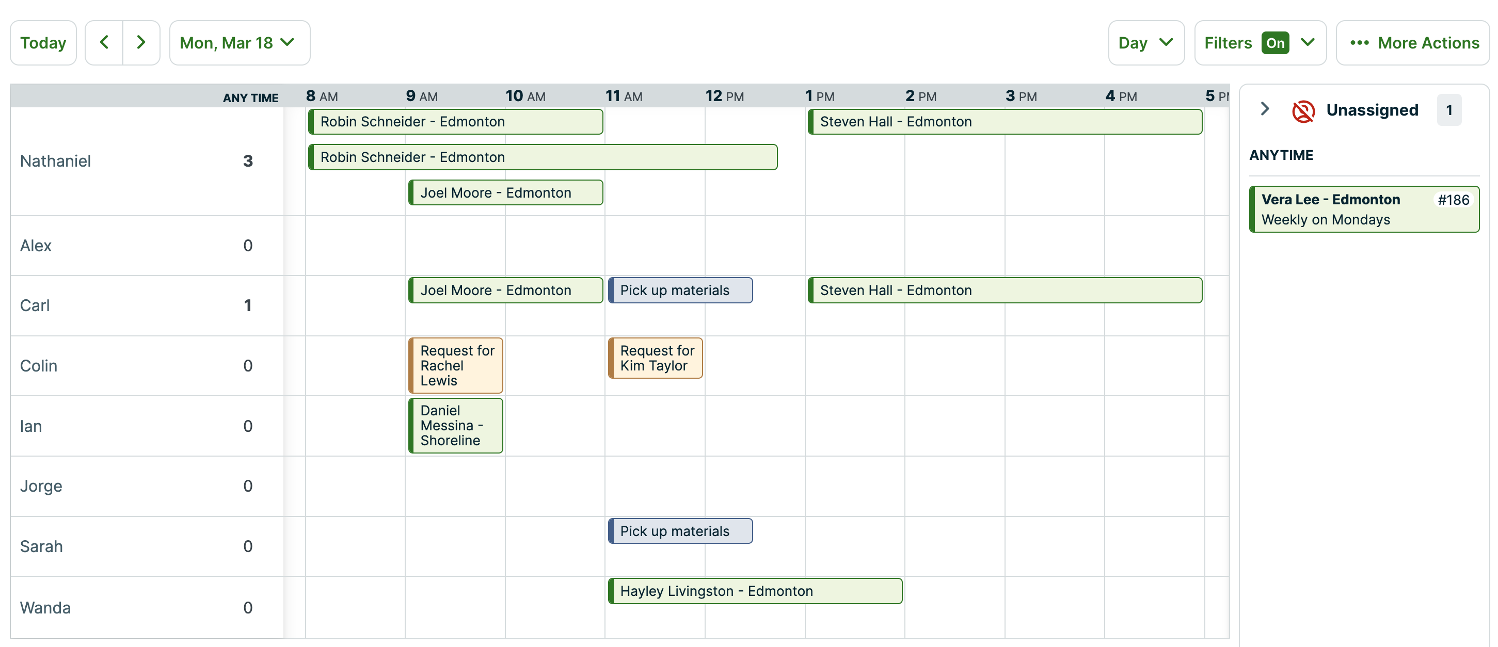Select the Daniel Messina - Shoreline visit
1498x647 pixels.
455,426
